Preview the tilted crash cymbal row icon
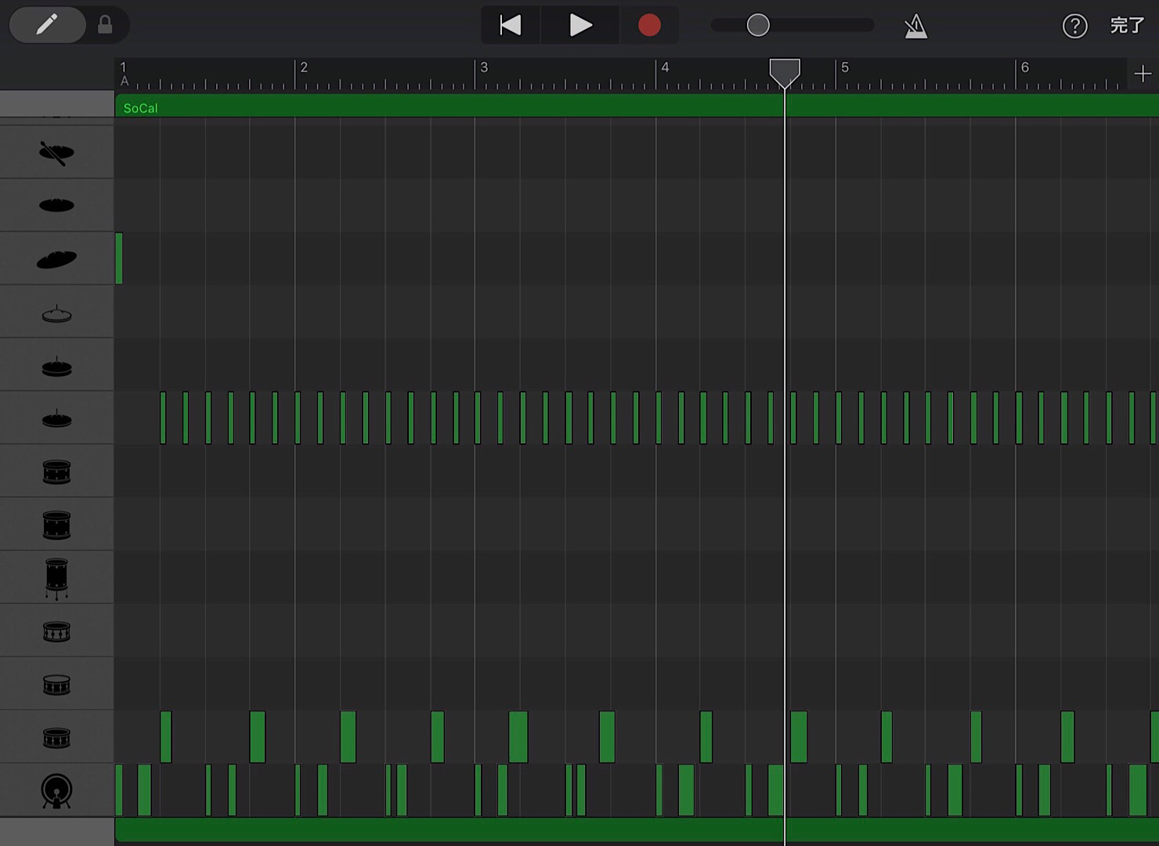1159x846 pixels. [x=56, y=258]
